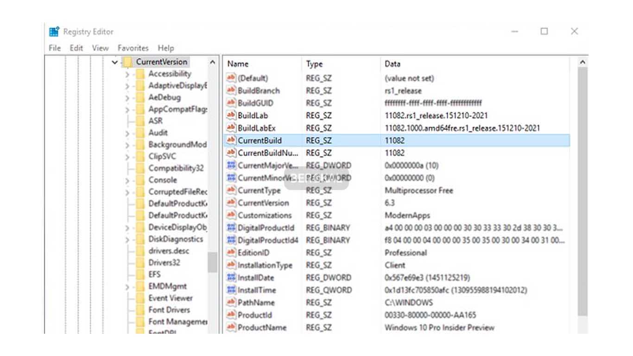
Task: Click the string icon next to CurrentBuild
Action: click(231, 140)
